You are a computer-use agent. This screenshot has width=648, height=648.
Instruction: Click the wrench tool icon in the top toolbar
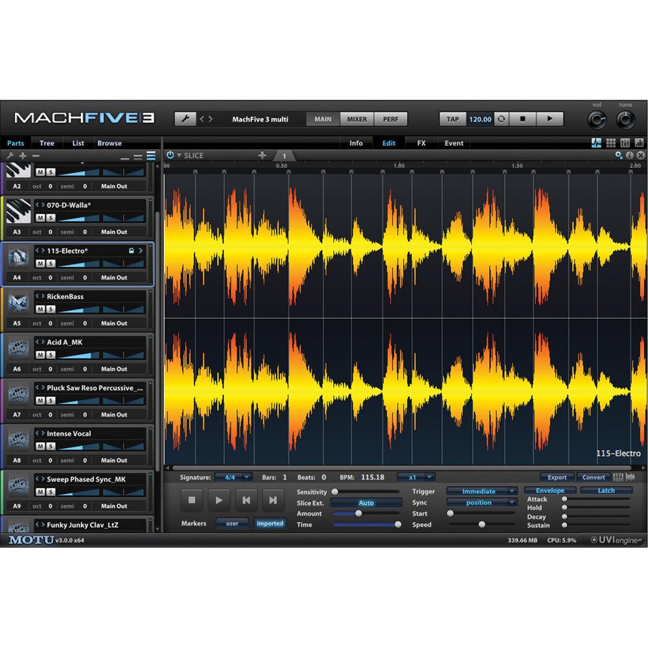point(187,119)
